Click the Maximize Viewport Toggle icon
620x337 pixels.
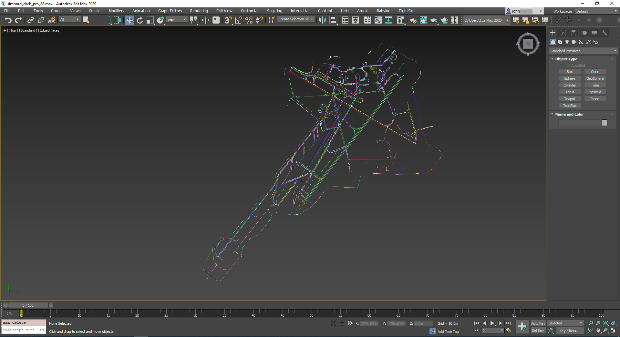(613, 331)
